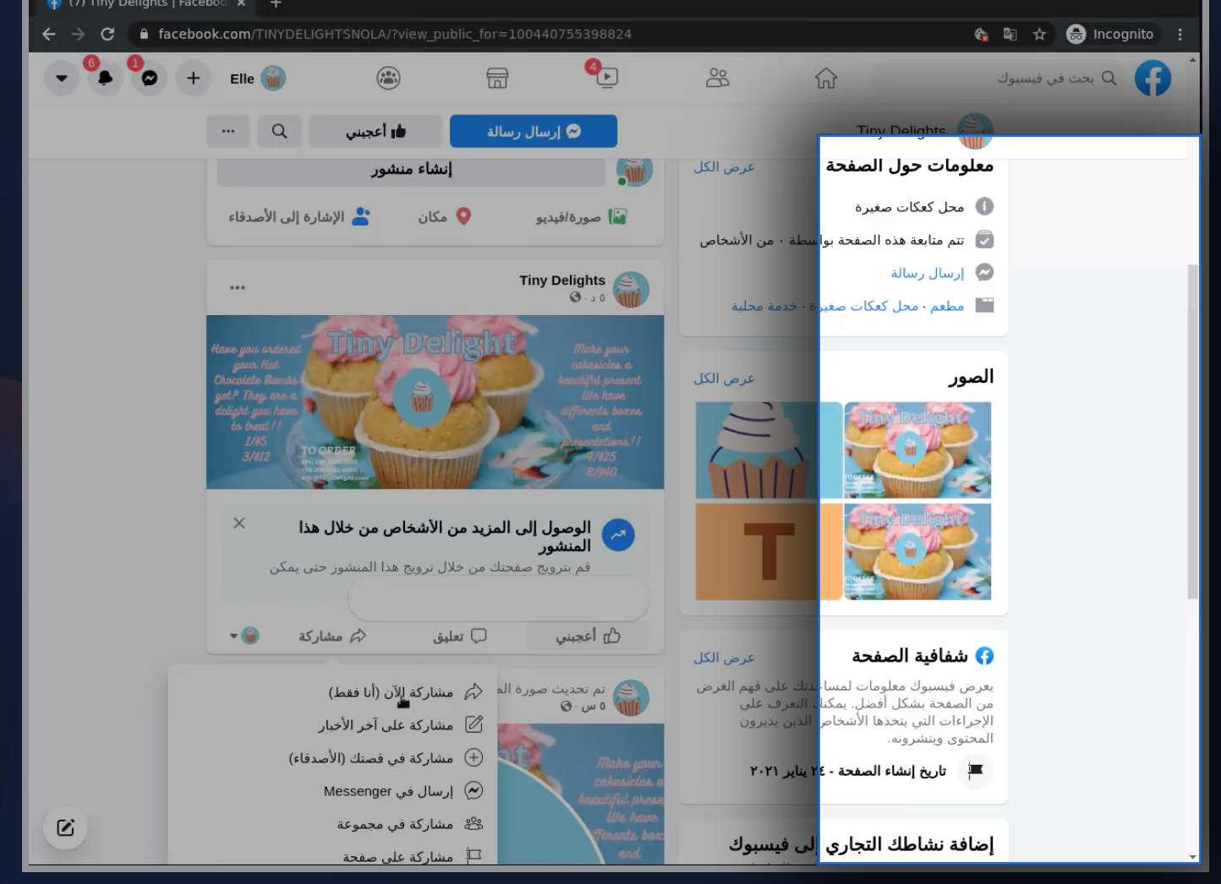Open the Tiny Delight cupcake post image
This screenshot has height=884, width=1221.
435,402
